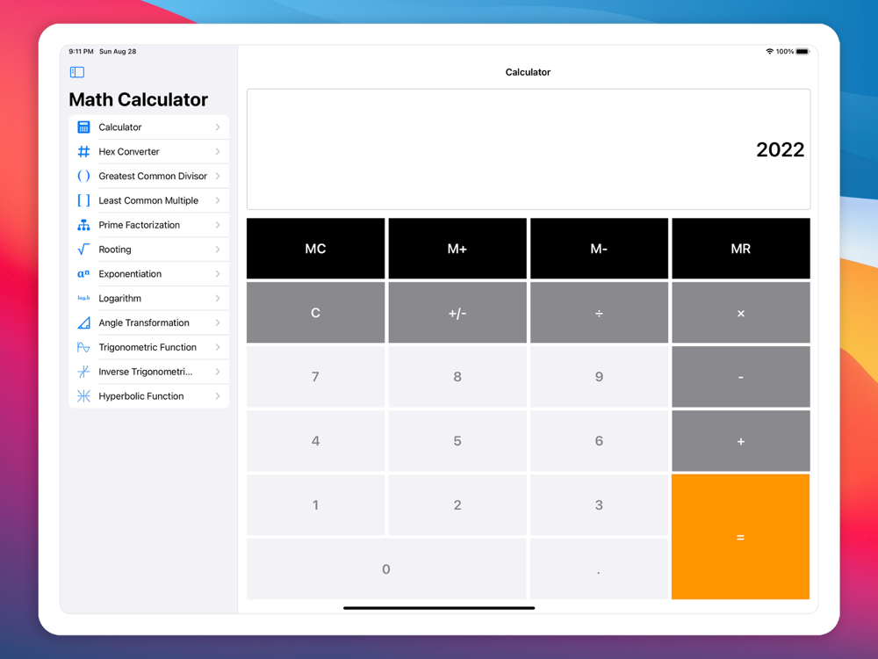Tap digit 5 on keypad
Image resolution: width=878 pixels, height=659 pixels.
click(x=457, y=441)
